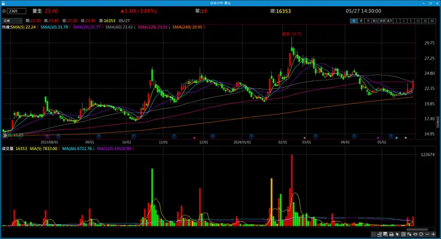Viewport: 441px width, 239px height.
Task: Click the magenta triangle marker before 12/01
Action: (x=194, y=138)
